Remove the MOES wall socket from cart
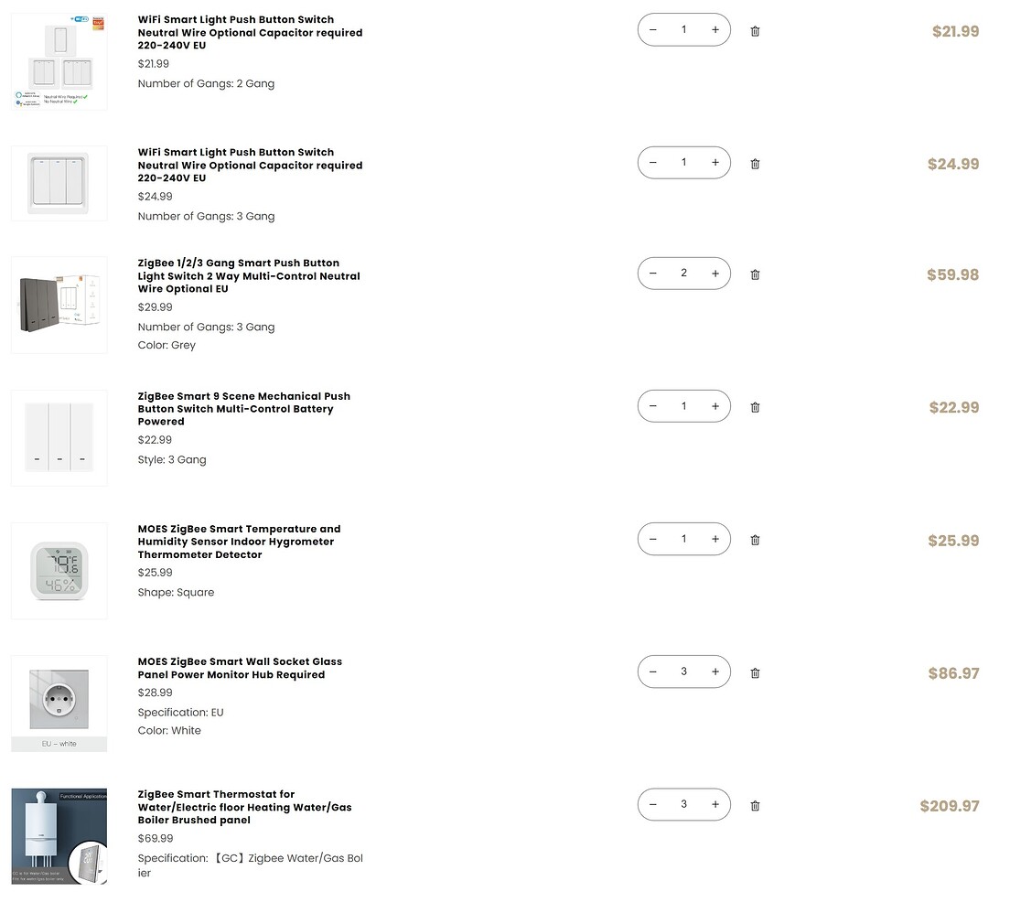Viewport: 1010px width, 913px height. [755, 672]
